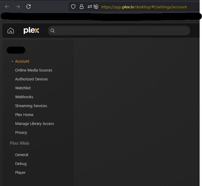
Task: Focus the Plex search field
Action: [x=119, y=31]
